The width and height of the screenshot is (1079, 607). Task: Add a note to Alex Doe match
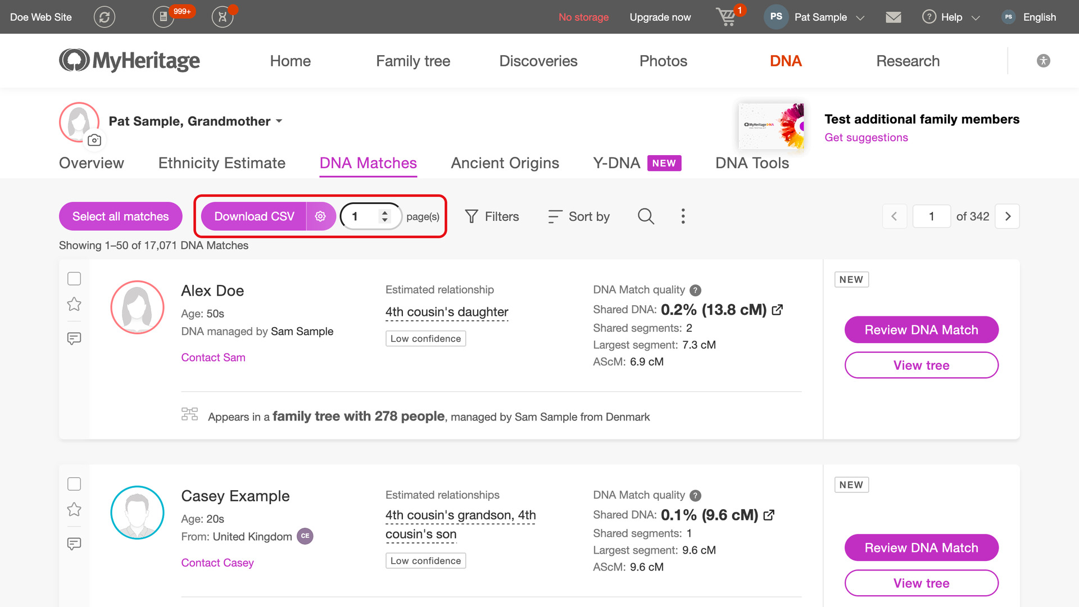(74, 338)
